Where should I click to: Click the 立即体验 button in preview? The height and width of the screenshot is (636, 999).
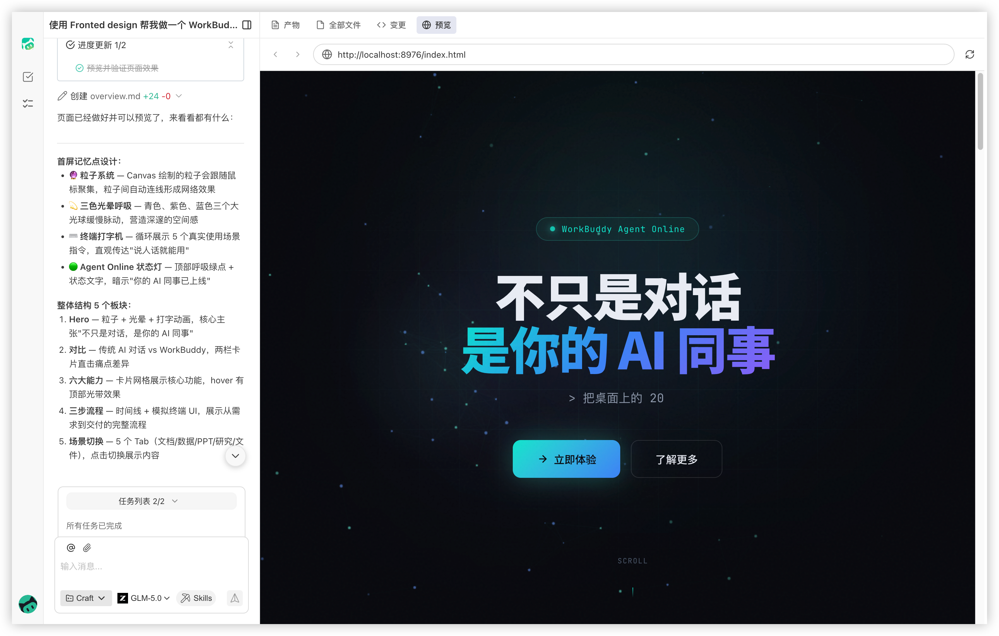(566, 459)
